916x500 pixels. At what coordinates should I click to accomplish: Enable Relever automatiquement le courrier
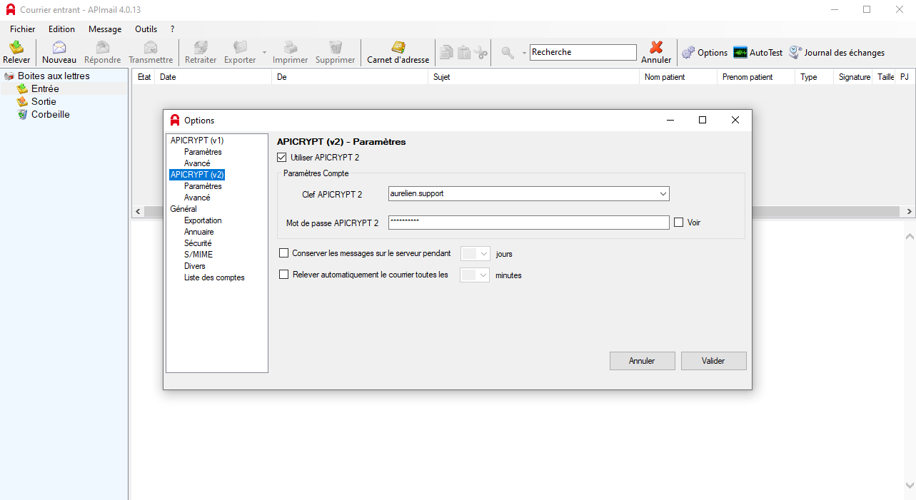click(x=283, y=275)
